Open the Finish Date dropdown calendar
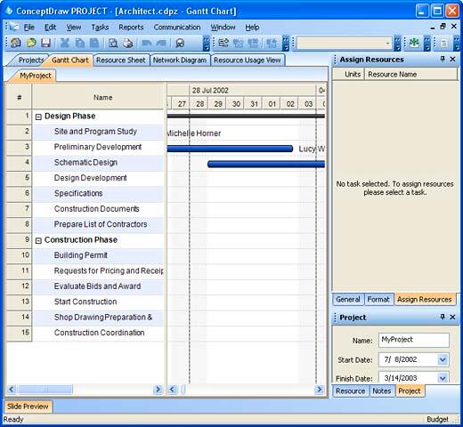Image resolution: width=463 pixels, height=427 pixels. click(x=443, y=378)
